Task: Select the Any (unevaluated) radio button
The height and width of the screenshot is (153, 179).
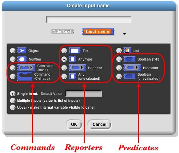Action: tap(64, 76)
